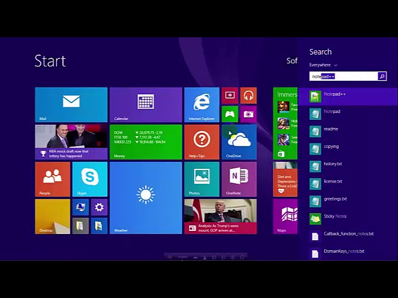Open the readme search result

(x=348, y=132)
